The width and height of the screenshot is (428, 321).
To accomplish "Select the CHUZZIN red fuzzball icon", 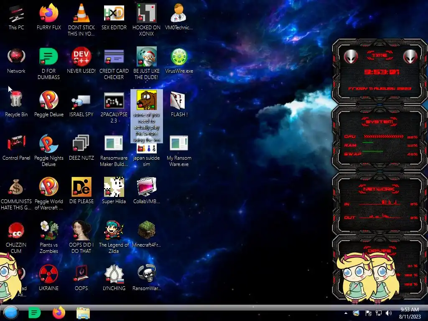I will point(16,230).
